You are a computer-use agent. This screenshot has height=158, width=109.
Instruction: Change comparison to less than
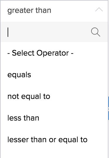click(54, 118)
